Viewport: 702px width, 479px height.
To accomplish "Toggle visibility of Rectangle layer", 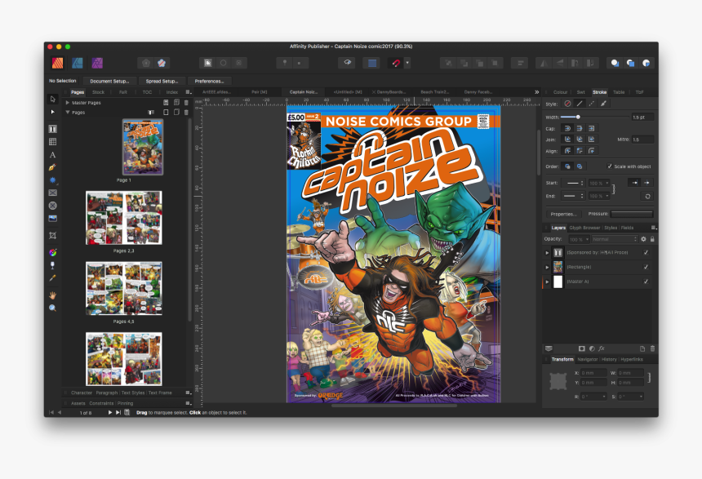I will (x=646, y=267).
